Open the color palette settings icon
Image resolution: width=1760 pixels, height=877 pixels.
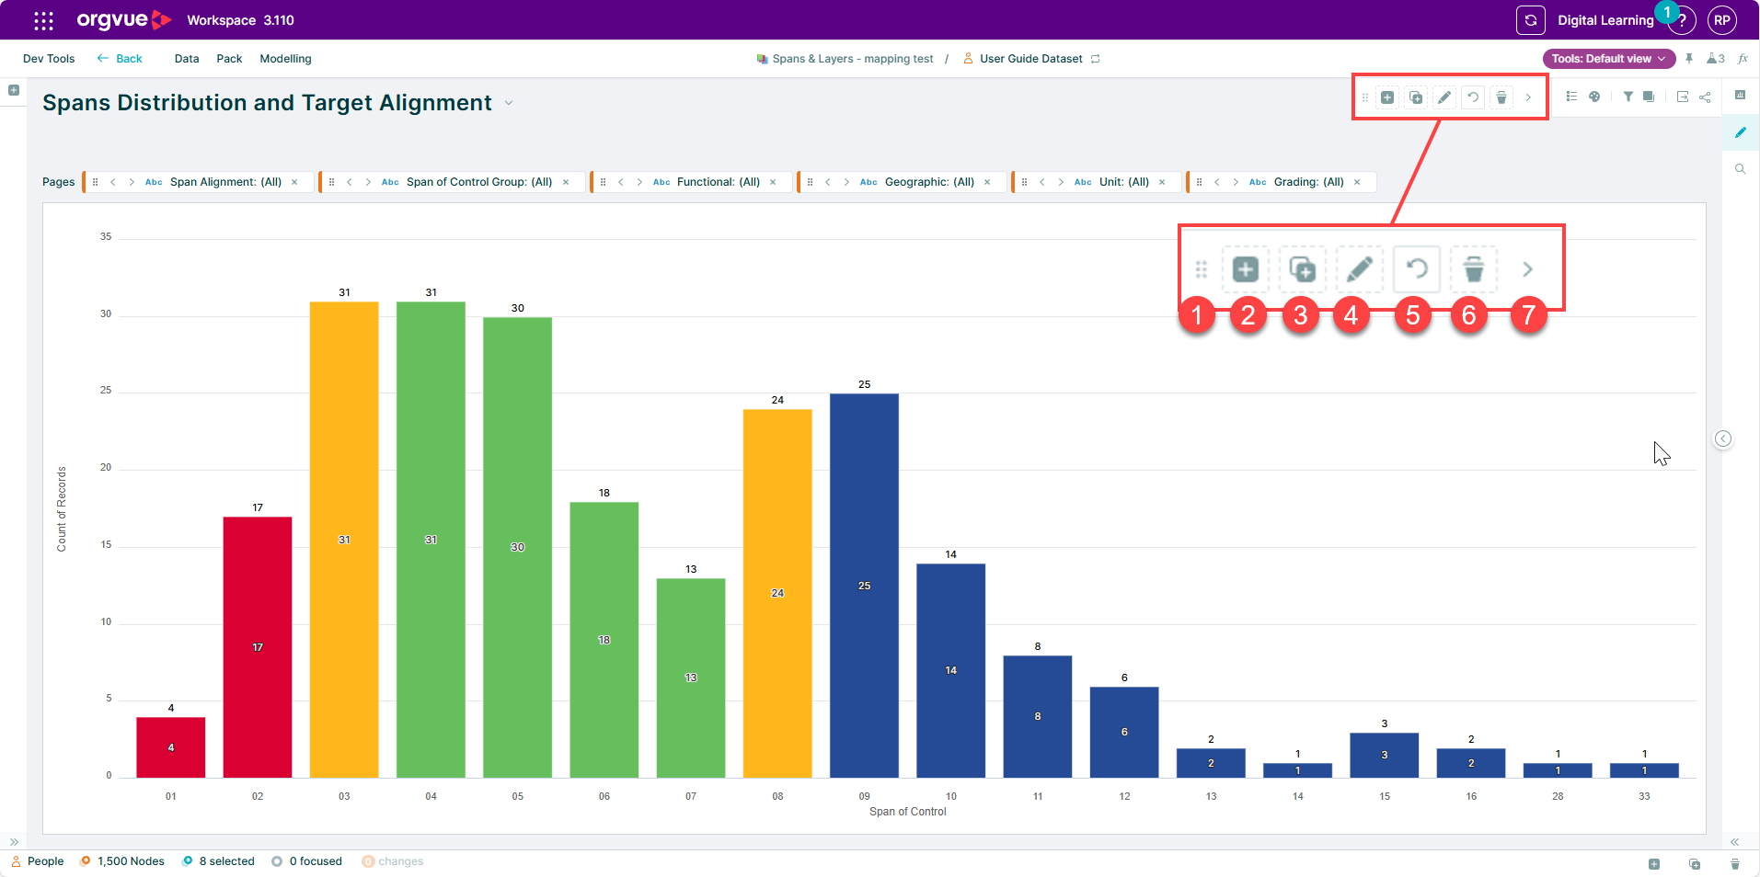click(x=1594, y=97)
